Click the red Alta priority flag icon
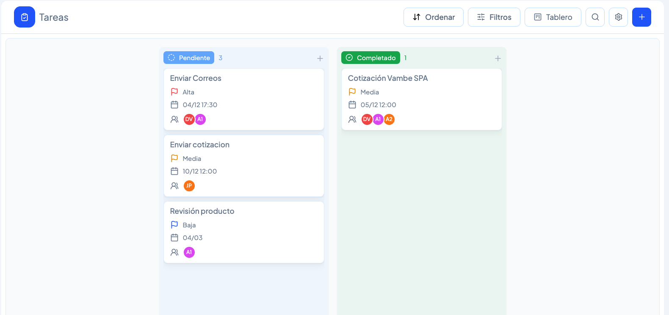The height and width of the screenshot is (315, 669). tap(174, 92)
